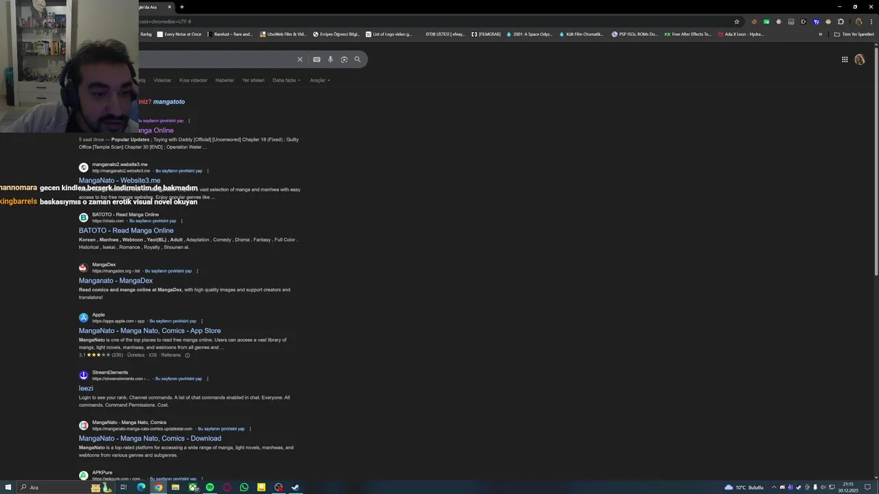Open options menu for MangaNato Website3.me result
The height and width of the screenshot is (494, 879).
click(x=207, y=171)
